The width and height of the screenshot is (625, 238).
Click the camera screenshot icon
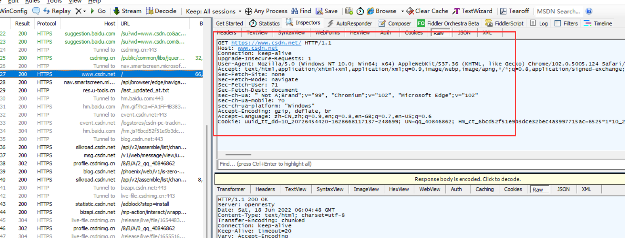click(349, 11)
